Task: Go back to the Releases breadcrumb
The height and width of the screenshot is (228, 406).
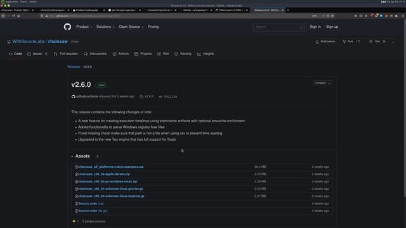Action: 74,66
